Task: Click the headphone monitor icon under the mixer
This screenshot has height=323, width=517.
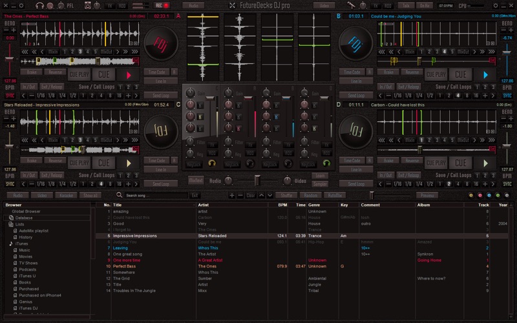Action: pyautogui.click(x=211, y=163)
